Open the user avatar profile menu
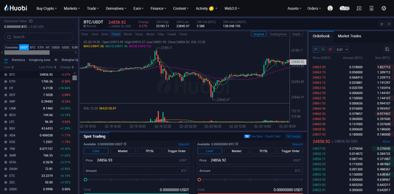Viewport: 394px width, 194px height. [x=330, y=8]
